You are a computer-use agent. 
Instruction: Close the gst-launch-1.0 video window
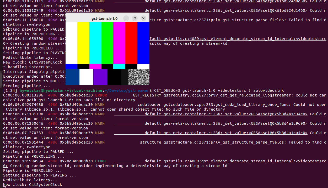click(x=143, y=18)
